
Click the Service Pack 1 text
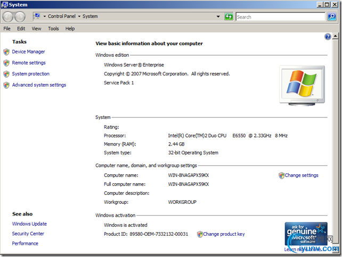(119, 83)
